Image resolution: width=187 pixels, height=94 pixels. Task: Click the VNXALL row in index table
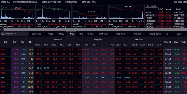pyautogui.click(x=166, y=27)
